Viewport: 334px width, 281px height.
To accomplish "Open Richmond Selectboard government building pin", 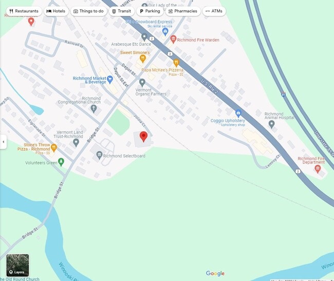I will click(99, 156).
